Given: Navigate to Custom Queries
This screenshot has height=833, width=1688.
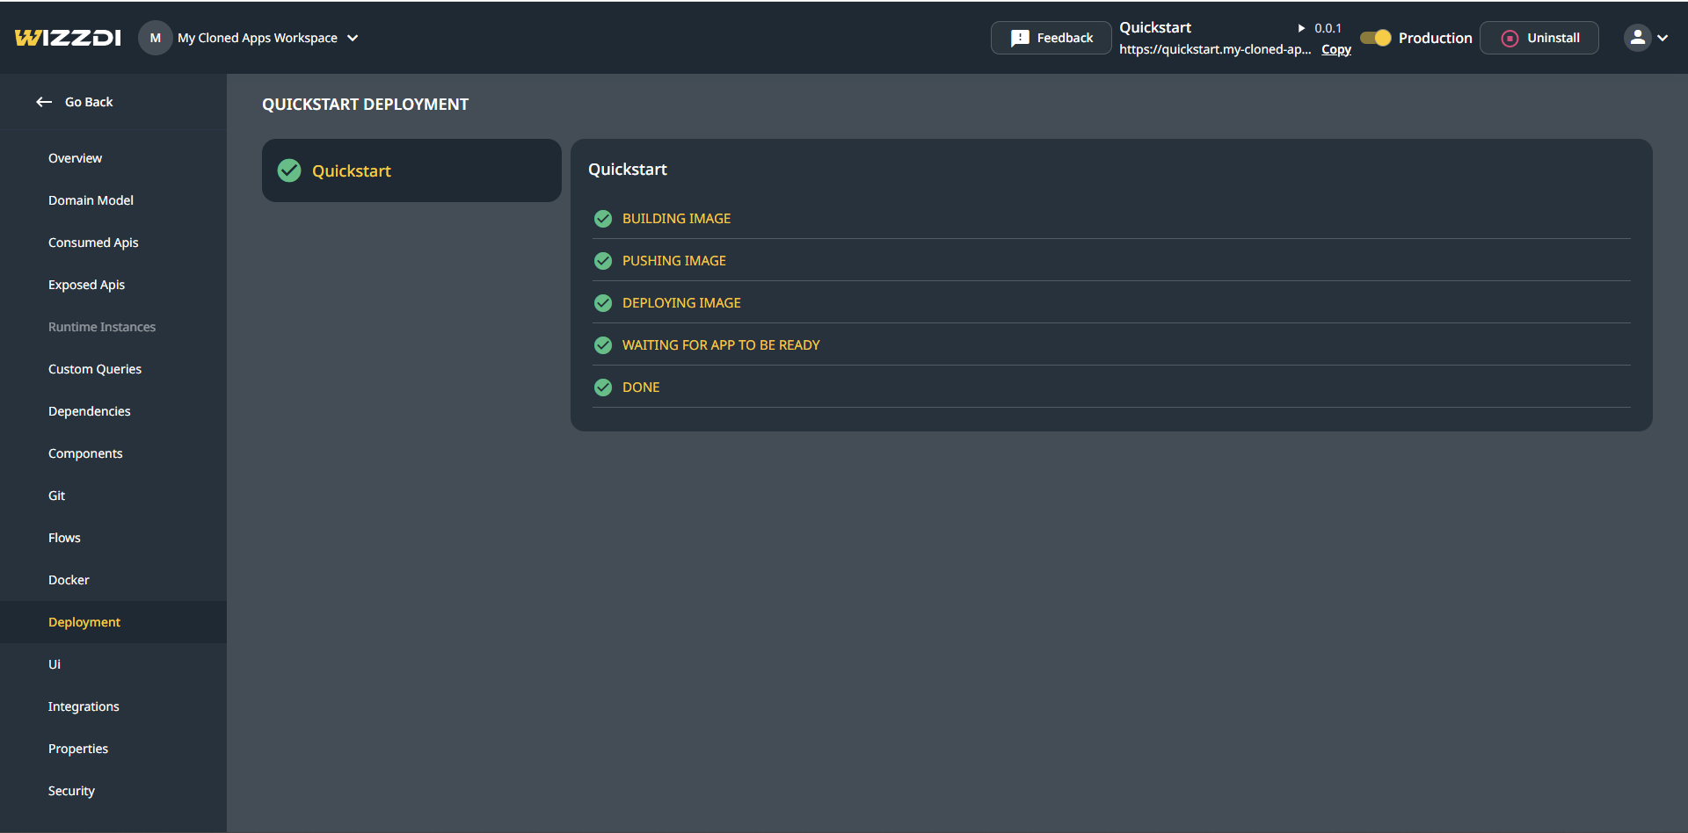Looking at the screenshot, I should tap(95, 369).
